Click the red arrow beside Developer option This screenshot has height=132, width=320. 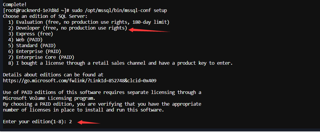149,30
